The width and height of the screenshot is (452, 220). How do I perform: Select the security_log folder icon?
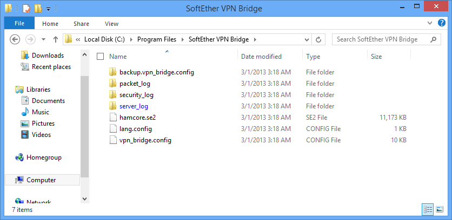(112, 95)
